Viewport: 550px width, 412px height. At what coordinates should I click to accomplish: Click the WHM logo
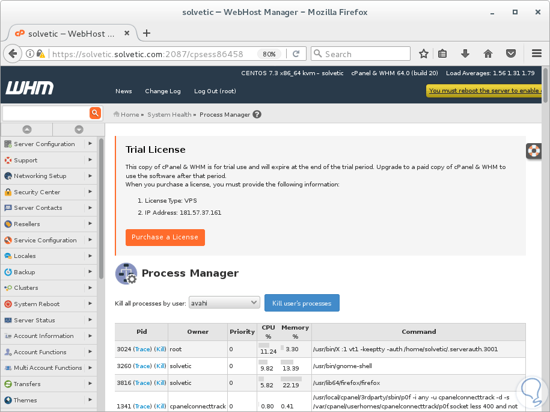pyautogui.click(x=30, y=88)
